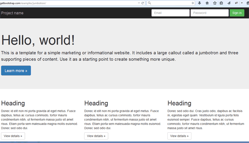Click the Project name brand link
The height and width of the screenshot is (143, 249).
[12, 13]
